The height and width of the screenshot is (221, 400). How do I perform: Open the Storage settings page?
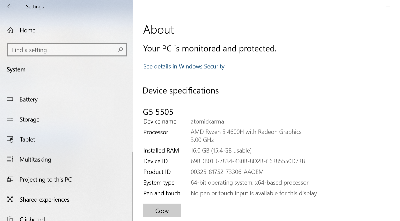pyautogui.click(x=29, y=119)
